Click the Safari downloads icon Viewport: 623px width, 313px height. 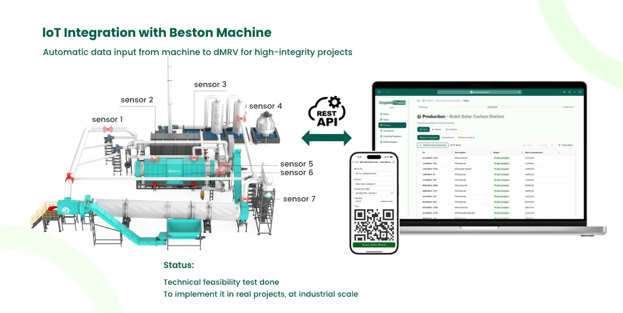(x=564, y=92)
